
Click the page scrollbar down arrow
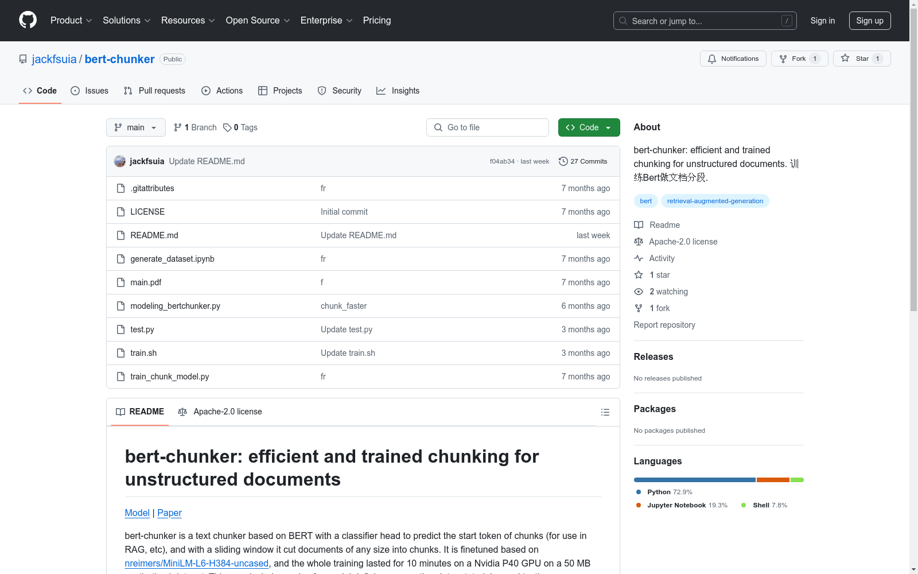(913, 569)
